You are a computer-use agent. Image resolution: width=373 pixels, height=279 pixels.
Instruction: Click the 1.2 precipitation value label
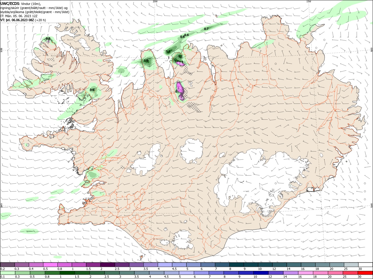[180, 56]
